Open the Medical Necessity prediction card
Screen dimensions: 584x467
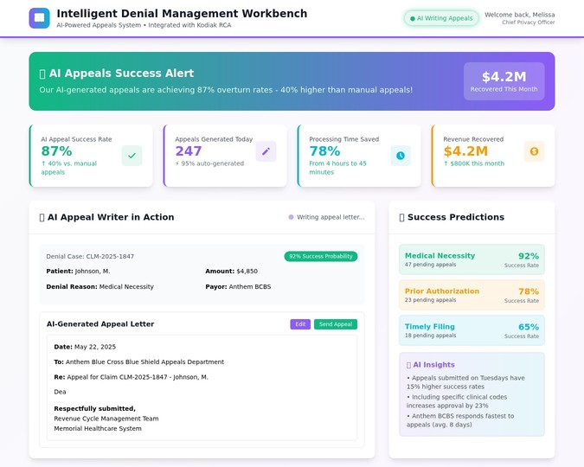[472, 259]
